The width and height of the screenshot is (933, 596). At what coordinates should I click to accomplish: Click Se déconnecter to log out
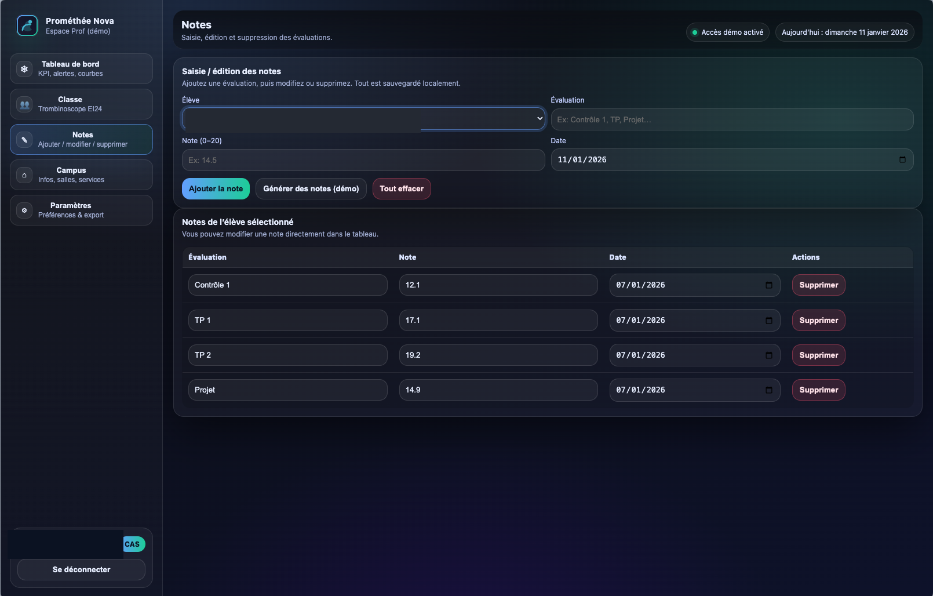(x=81, y=570)
